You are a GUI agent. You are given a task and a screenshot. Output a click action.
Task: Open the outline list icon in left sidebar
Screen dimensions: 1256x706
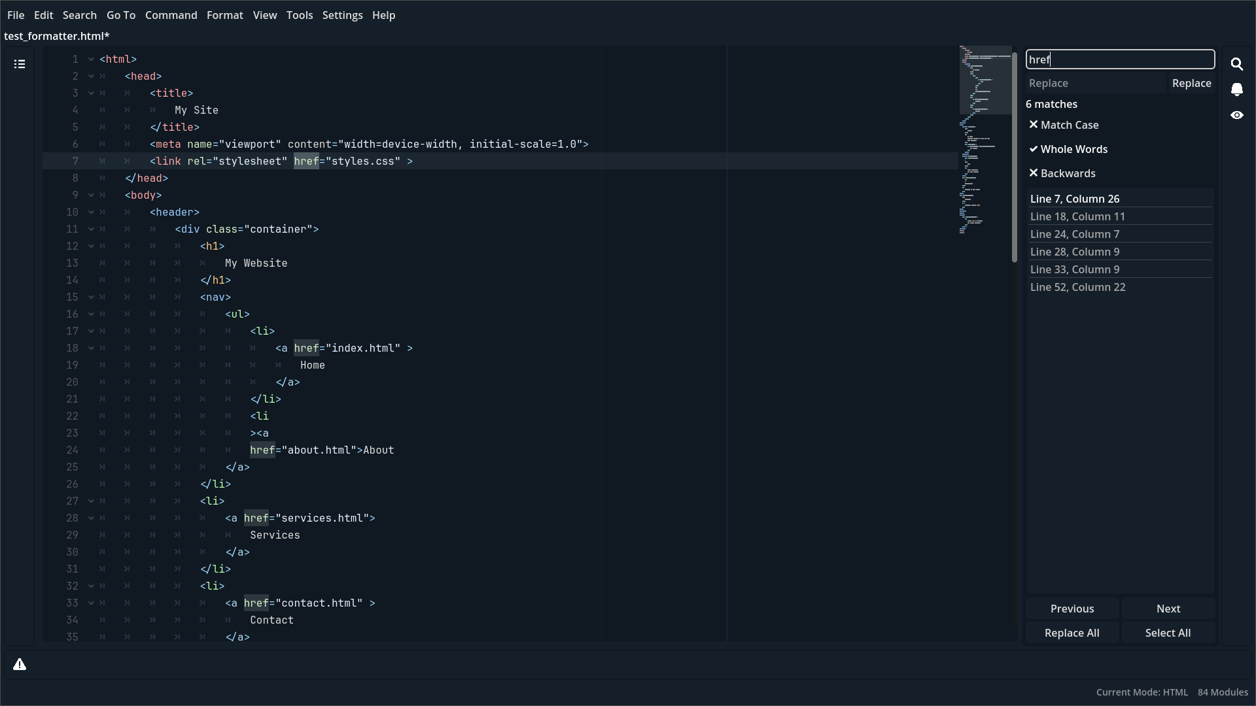coord(20,64)
